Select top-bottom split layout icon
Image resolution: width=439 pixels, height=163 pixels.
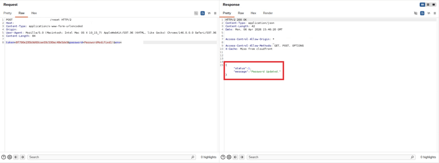point(428,5)
